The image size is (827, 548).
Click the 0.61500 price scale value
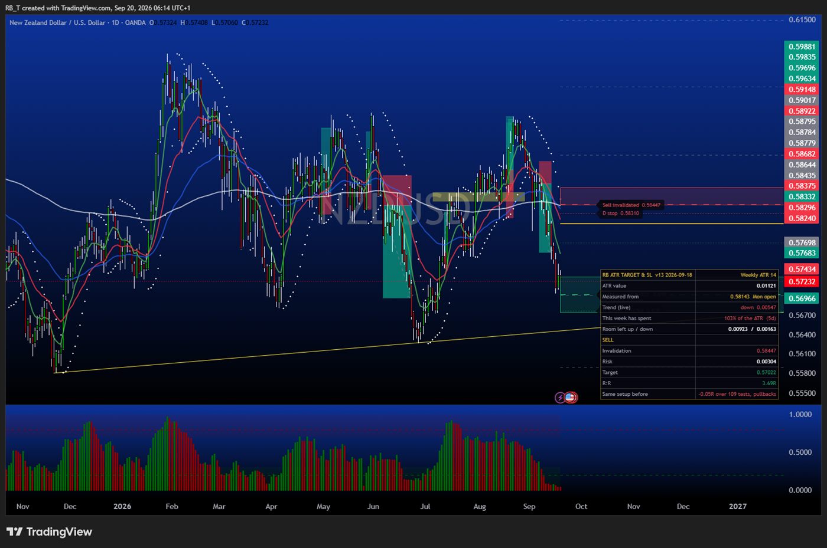pos(802,19)
